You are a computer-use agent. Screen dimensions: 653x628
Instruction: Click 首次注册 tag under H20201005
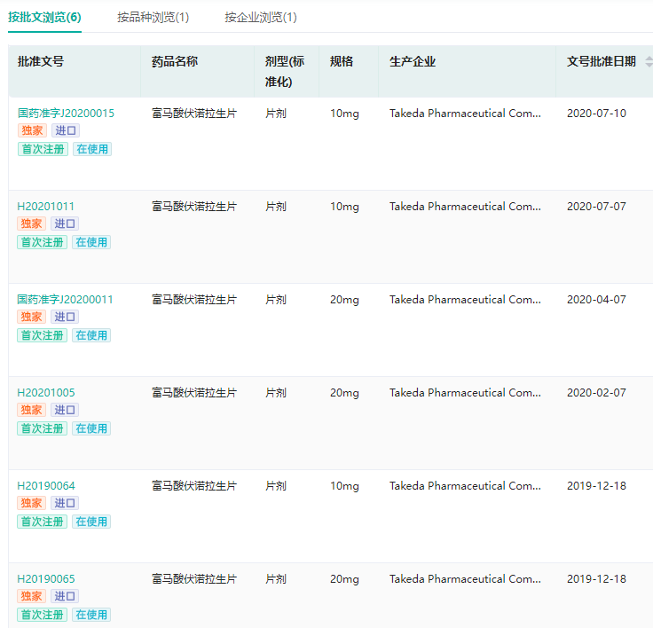pos(42,428)
